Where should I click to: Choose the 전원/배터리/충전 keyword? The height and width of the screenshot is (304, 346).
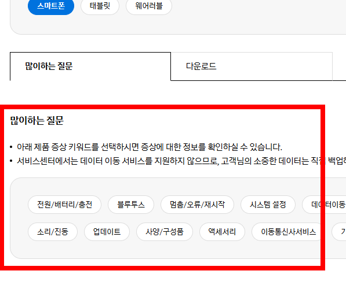[64, 205]
